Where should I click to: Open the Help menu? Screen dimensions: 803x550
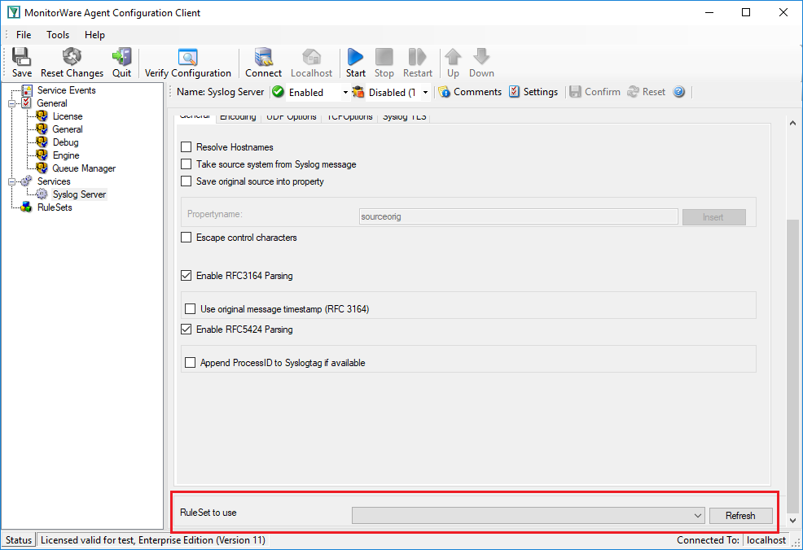(x=94, y=35)
